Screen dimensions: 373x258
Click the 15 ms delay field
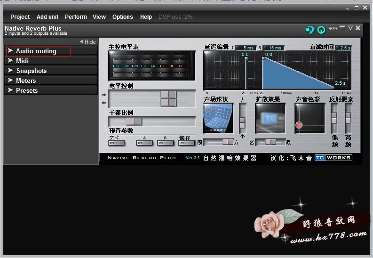pos(273,48)
